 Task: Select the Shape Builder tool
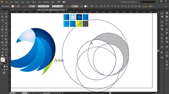coord(2,39)
